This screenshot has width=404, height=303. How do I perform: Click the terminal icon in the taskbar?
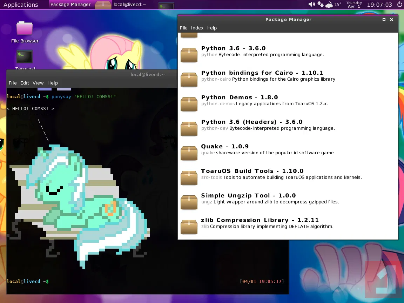(166, 6)
